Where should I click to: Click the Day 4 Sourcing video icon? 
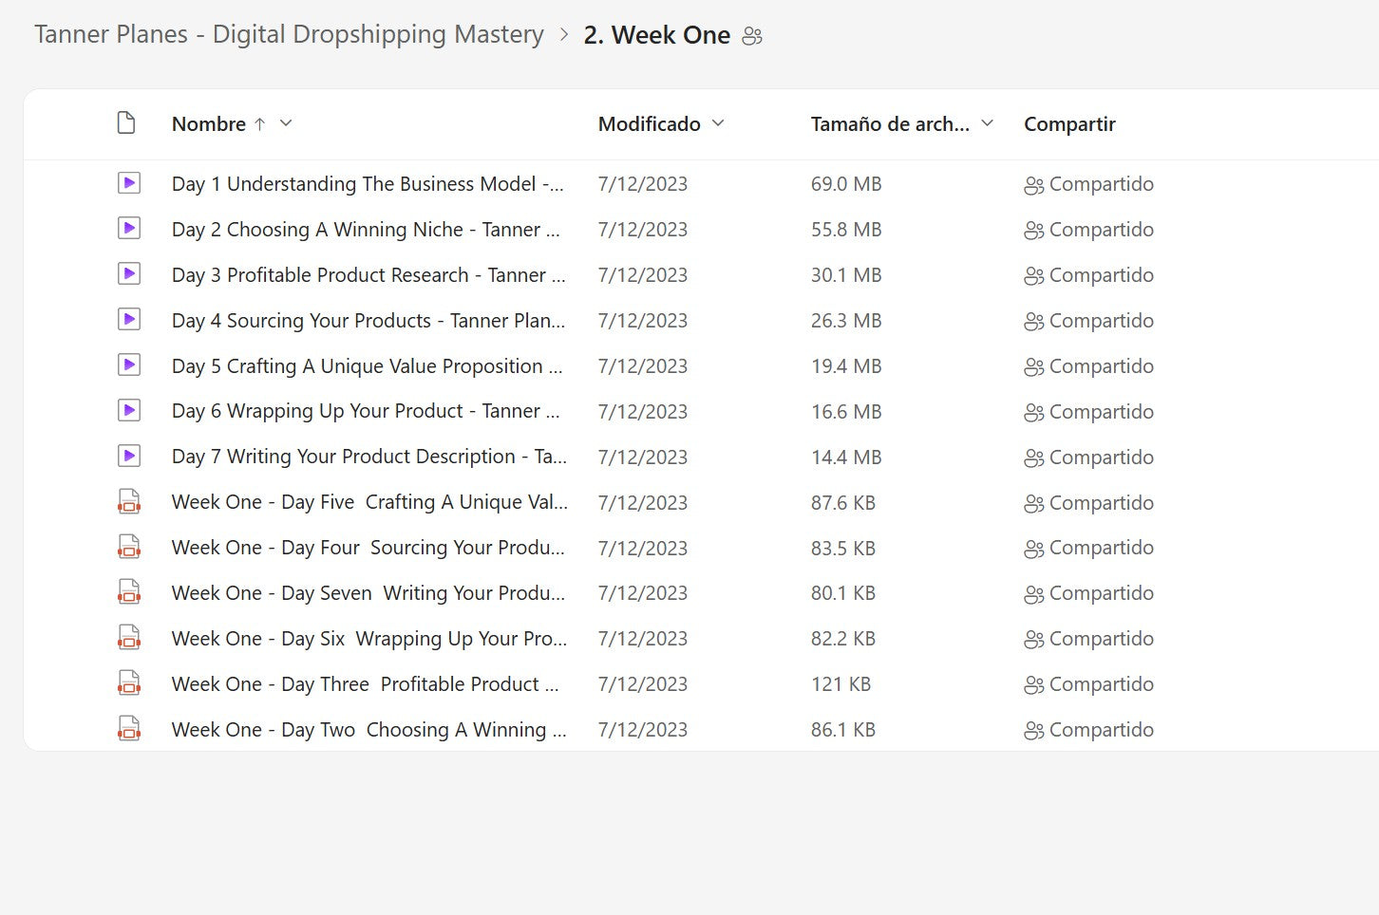click(x=129, y=320)
